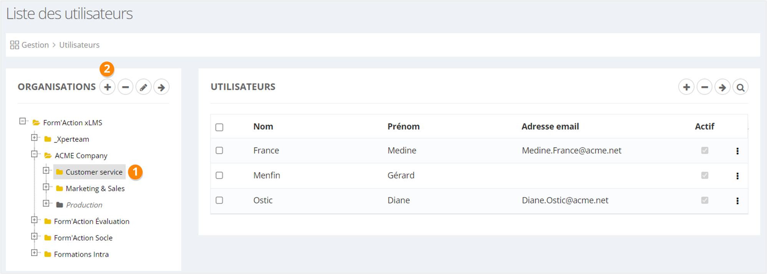Screen dimensions: 767x274
Task: Click remove organisation minus icon
Action: [125, 87]
